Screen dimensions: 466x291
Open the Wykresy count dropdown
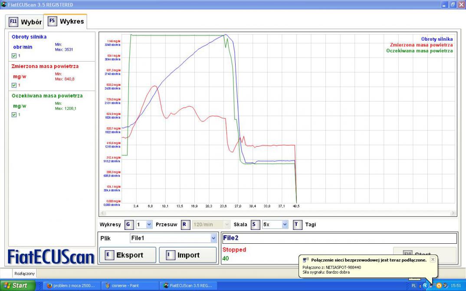(149, 224)
